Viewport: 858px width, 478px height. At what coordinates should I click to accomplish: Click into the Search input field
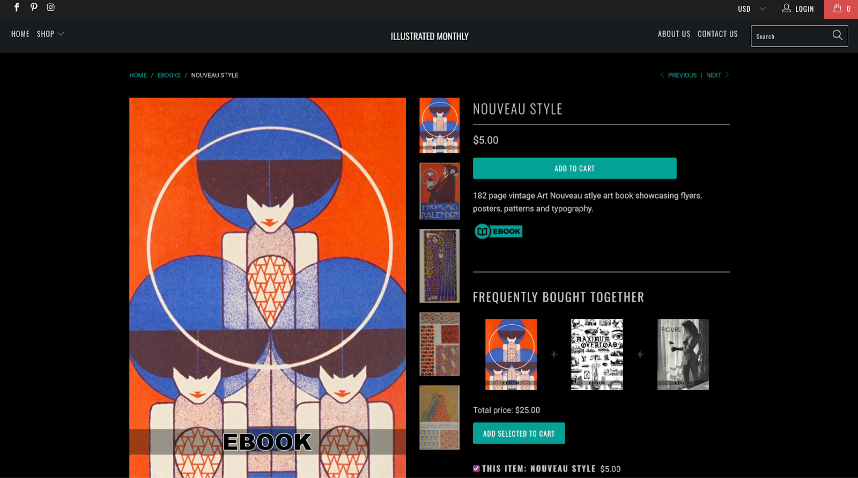click(x=790, y=36)
